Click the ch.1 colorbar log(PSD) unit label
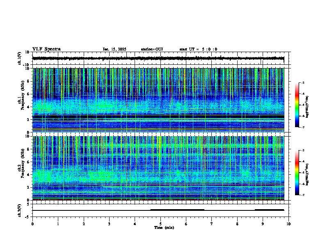This screenshot has height=251, width=325. [307, 107]
